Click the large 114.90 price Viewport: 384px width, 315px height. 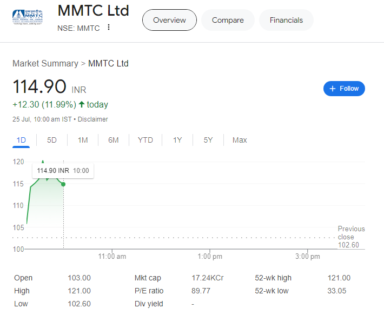click(x=39, y=86)
